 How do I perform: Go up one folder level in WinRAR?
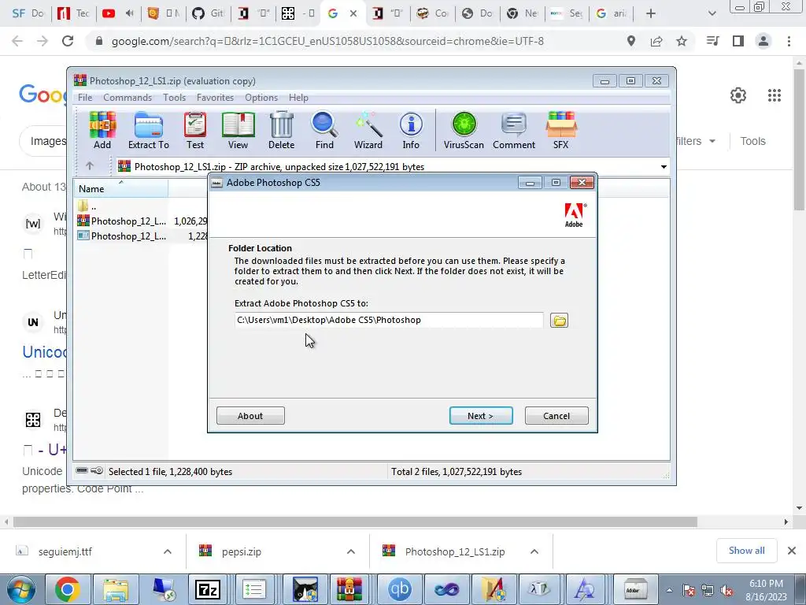click(x=90, y=165)
